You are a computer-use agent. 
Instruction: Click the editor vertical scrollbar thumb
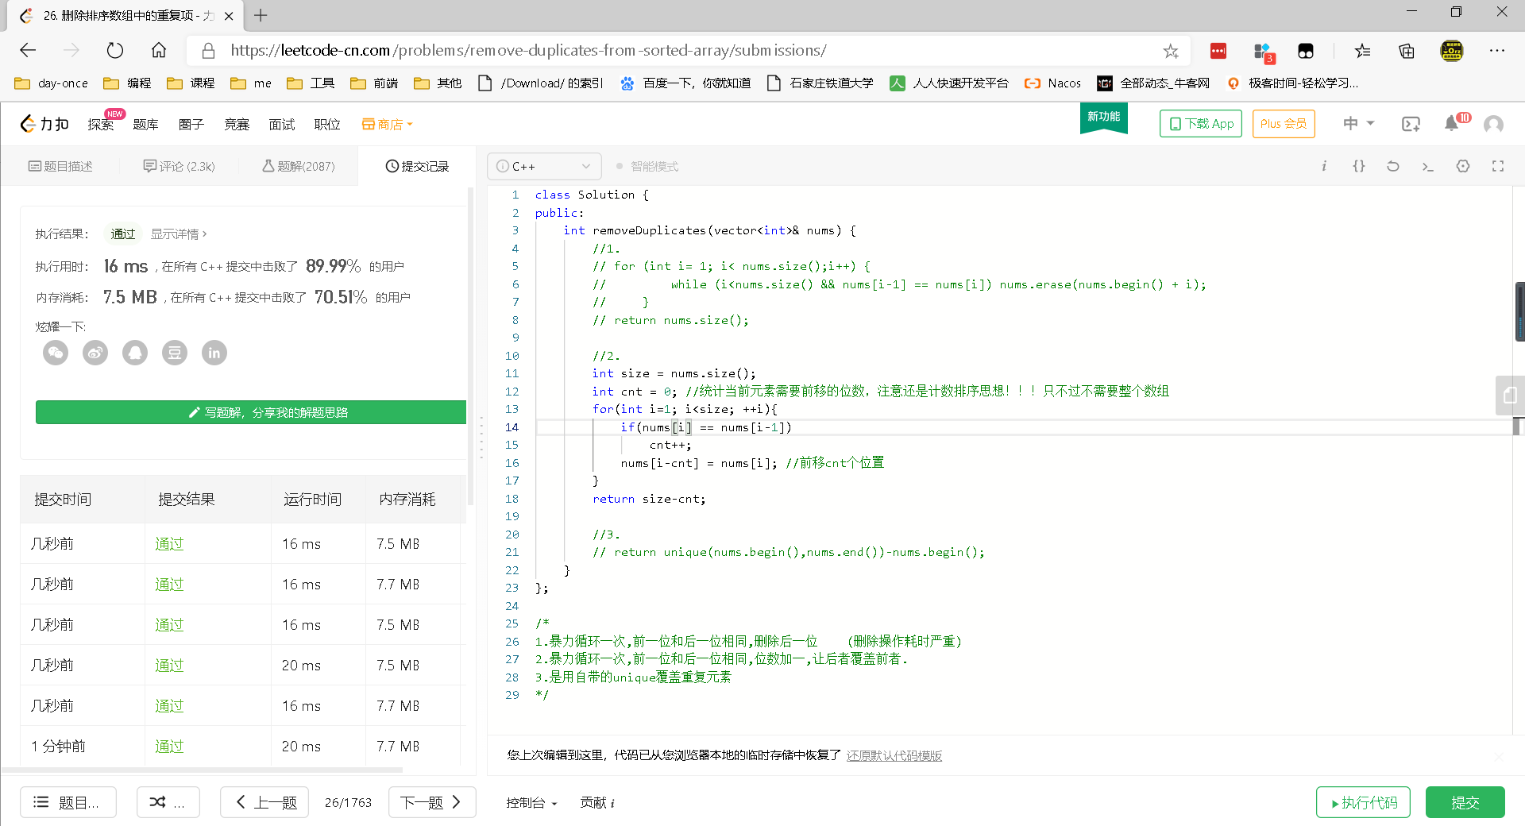pyautogui.click(x=1520, y=311)
